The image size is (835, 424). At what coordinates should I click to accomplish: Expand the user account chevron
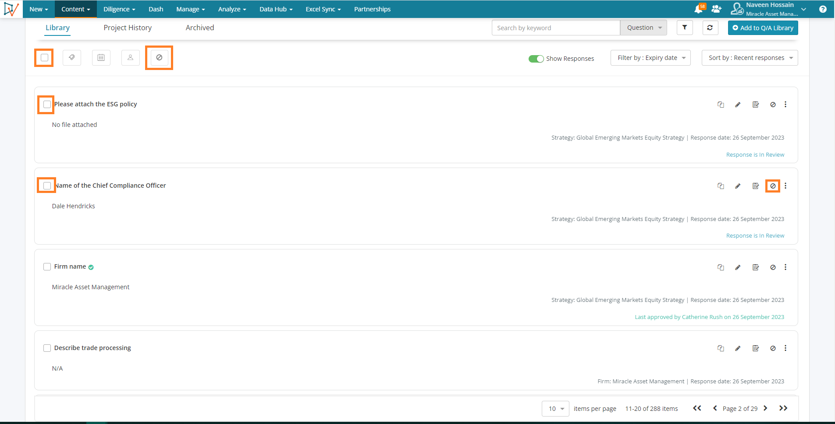pos(803,9)
